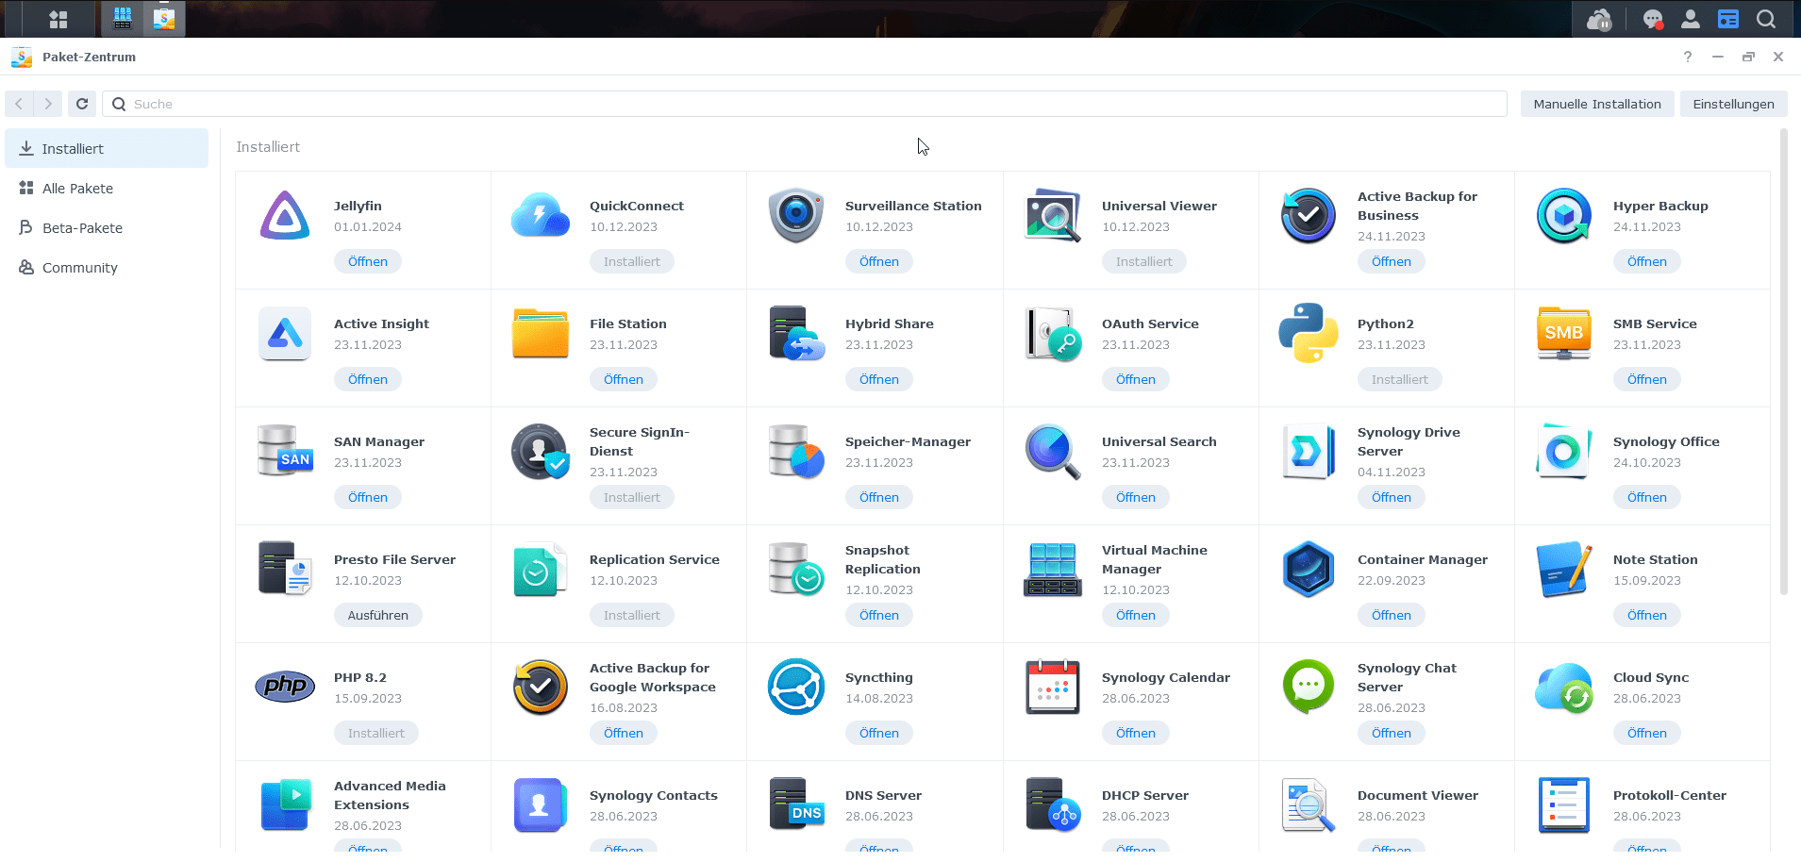Viewport: 1801px width, 862px height.
Task: Click Öffnen under Synology Calendar
Action: (x=1136, y=733)
